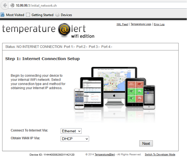Open the Getting Started bookmark
187x165 pixels.
(x=42, y=15)
